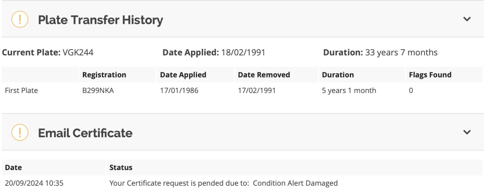The width and height of the screenshot is (485, 192).
Task: Click registration B299NKA in the table
Action: point(98,91)
